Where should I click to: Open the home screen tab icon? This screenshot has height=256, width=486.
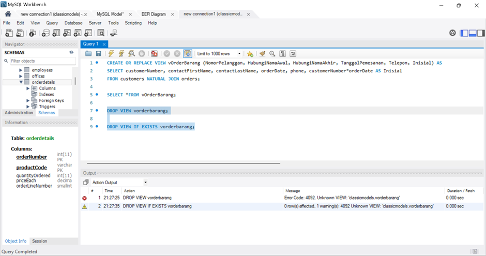8,14
